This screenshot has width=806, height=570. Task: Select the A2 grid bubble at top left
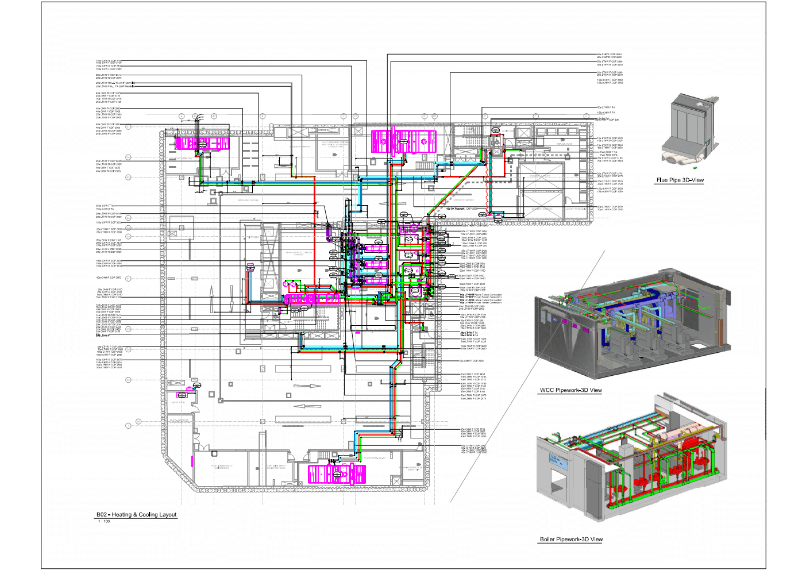click(x=214, y=116)
